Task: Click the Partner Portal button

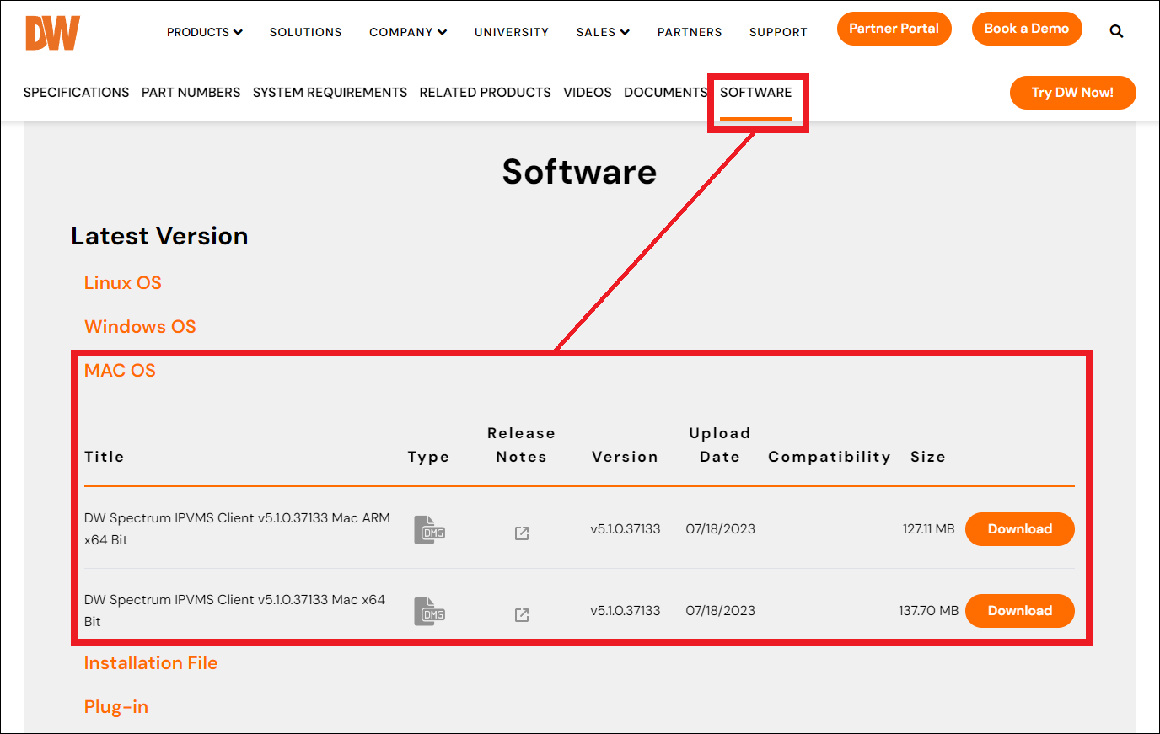Action: click(x=894, y=29)
